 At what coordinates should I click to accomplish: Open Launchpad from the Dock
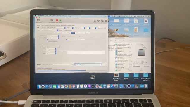[43, 86]
